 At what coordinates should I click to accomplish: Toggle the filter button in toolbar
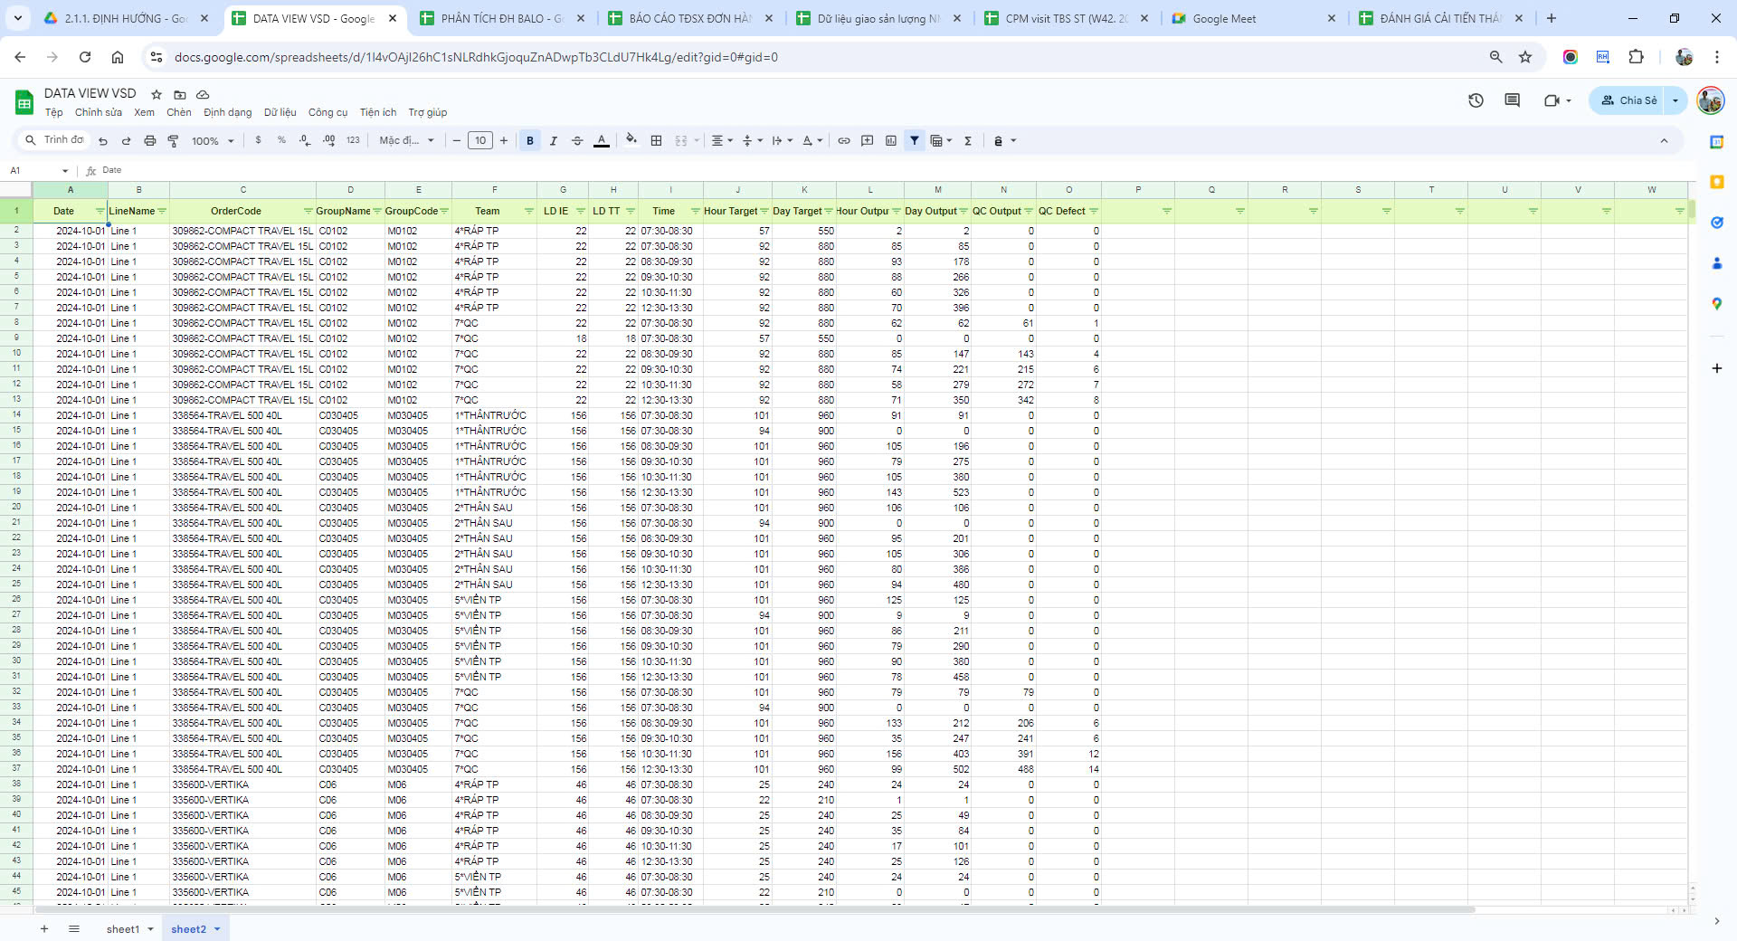point(915,141)
